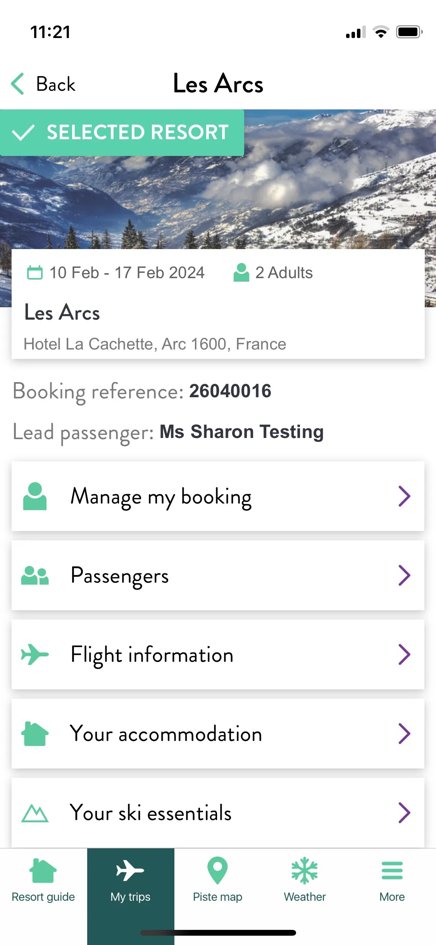This screenshot has height=945, width=436.
Task: Open Your accommodation chevron arrow
Action: pyautogui.click(x=404, y=734)
